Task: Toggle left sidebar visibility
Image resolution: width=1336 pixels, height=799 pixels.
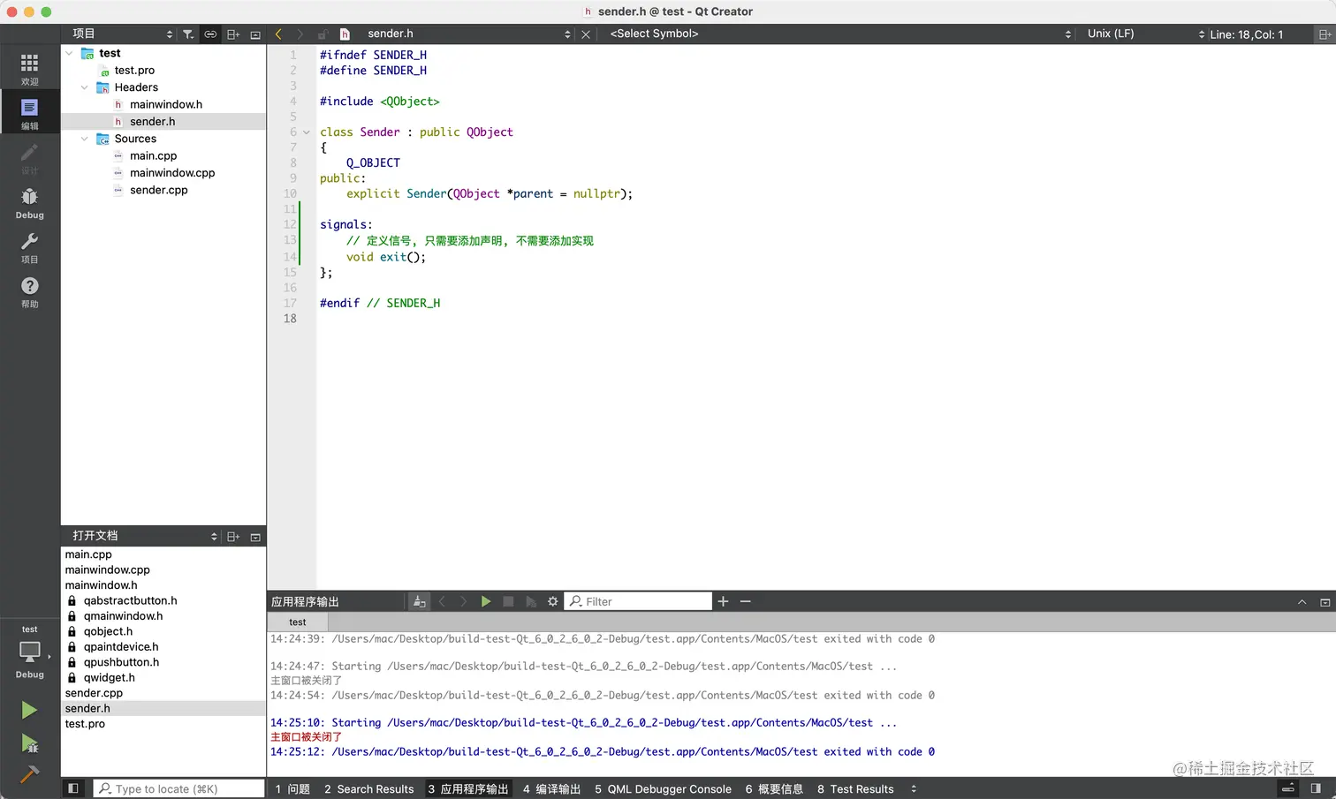Action: (73, 788)
